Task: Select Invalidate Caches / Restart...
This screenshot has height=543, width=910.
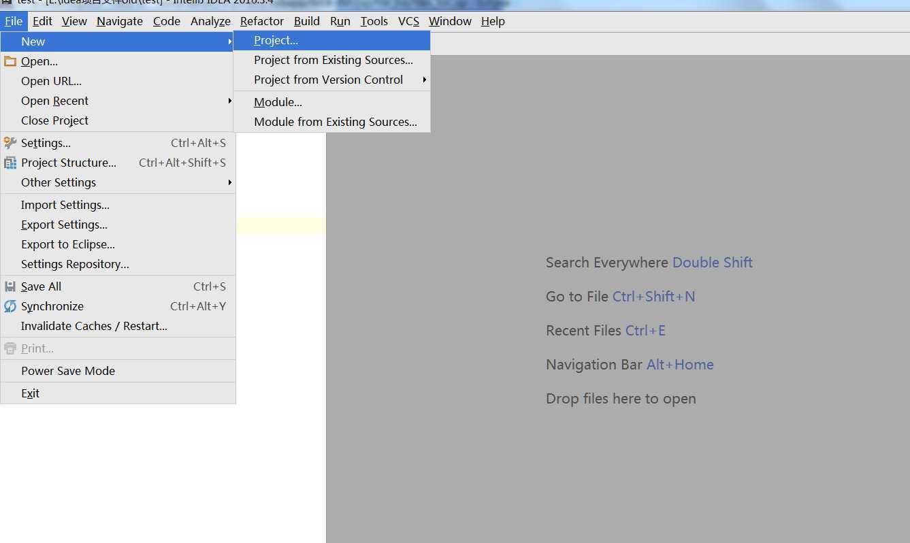Action: pos(118,326)
